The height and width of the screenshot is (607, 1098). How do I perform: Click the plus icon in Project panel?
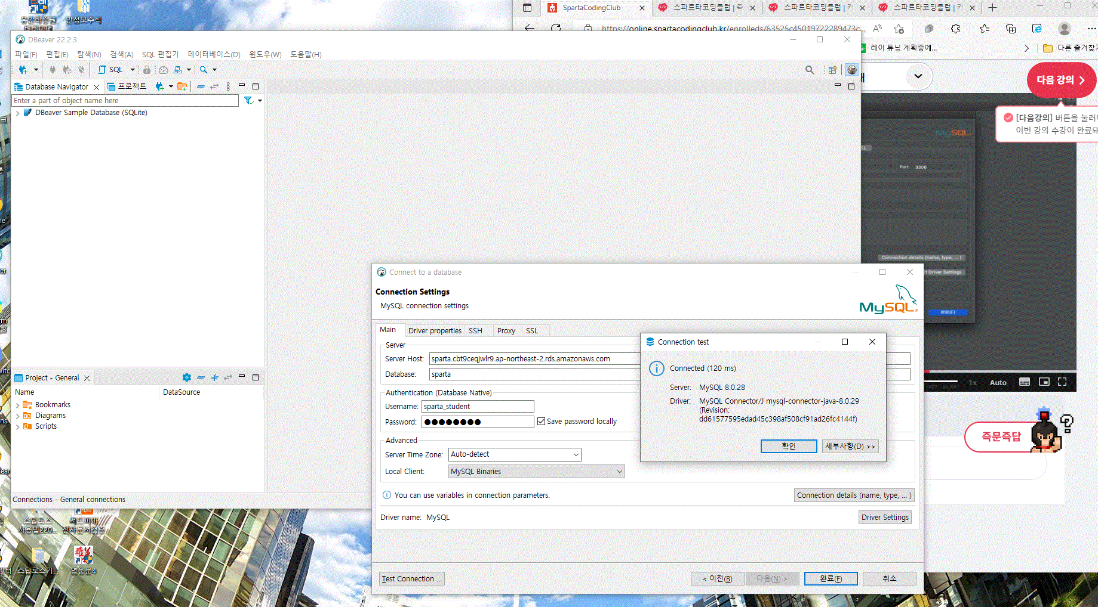pos(215,377)
